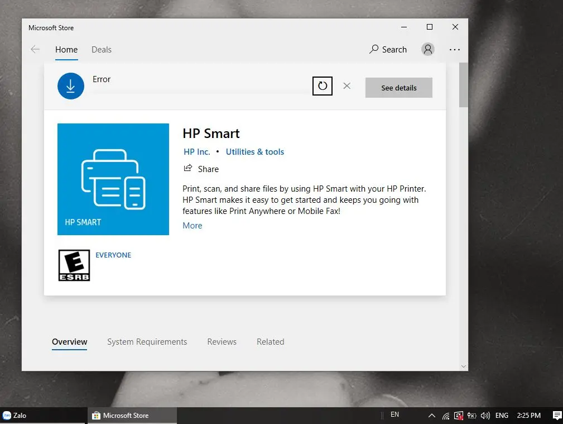This screenshot has height=424, width=563.
Task: Click the vertical scrollbar thumb
Action: click(x=463, y=85)
